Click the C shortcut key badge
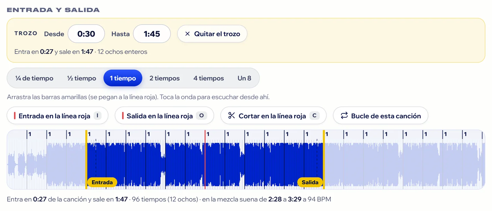 pos(314,115)
